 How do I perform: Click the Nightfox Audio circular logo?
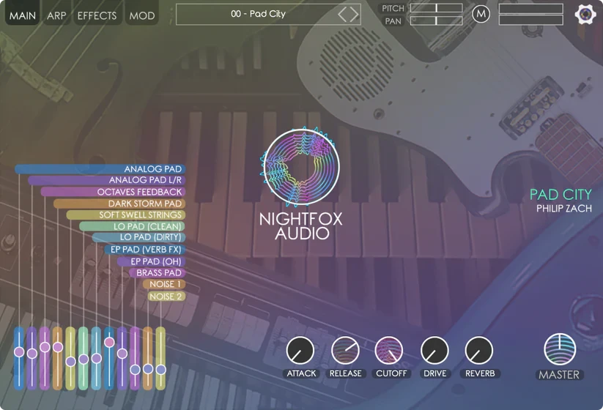(x=301, y=167)
